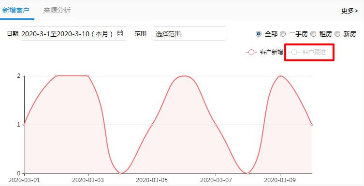The height and width of the screenshot is (186, 364).
Task: Open the calendar icon in date field
Action: coord(120,33)
